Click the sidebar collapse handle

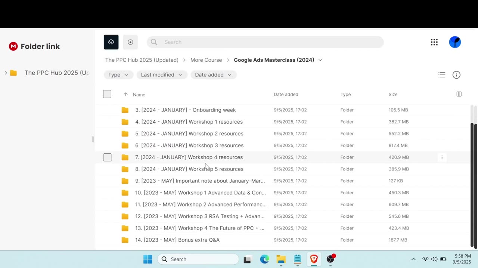[93, 139]
